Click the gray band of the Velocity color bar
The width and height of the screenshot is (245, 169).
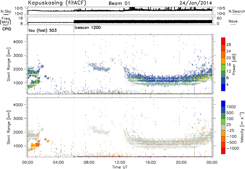coord(223,127)
